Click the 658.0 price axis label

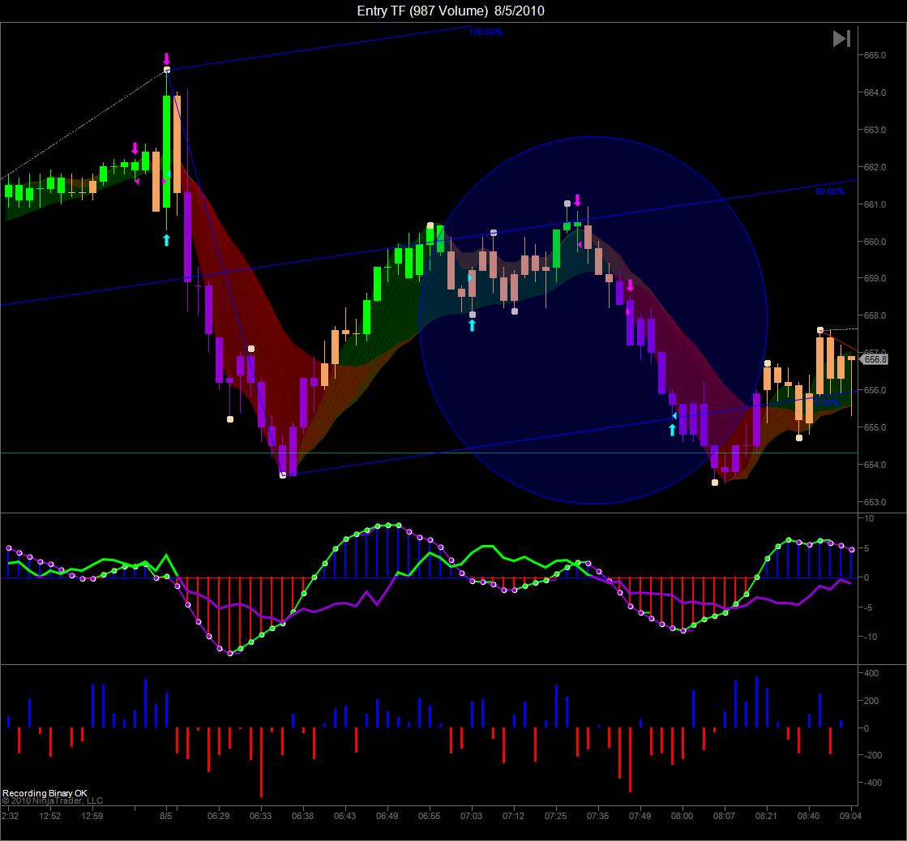point(874,316)
